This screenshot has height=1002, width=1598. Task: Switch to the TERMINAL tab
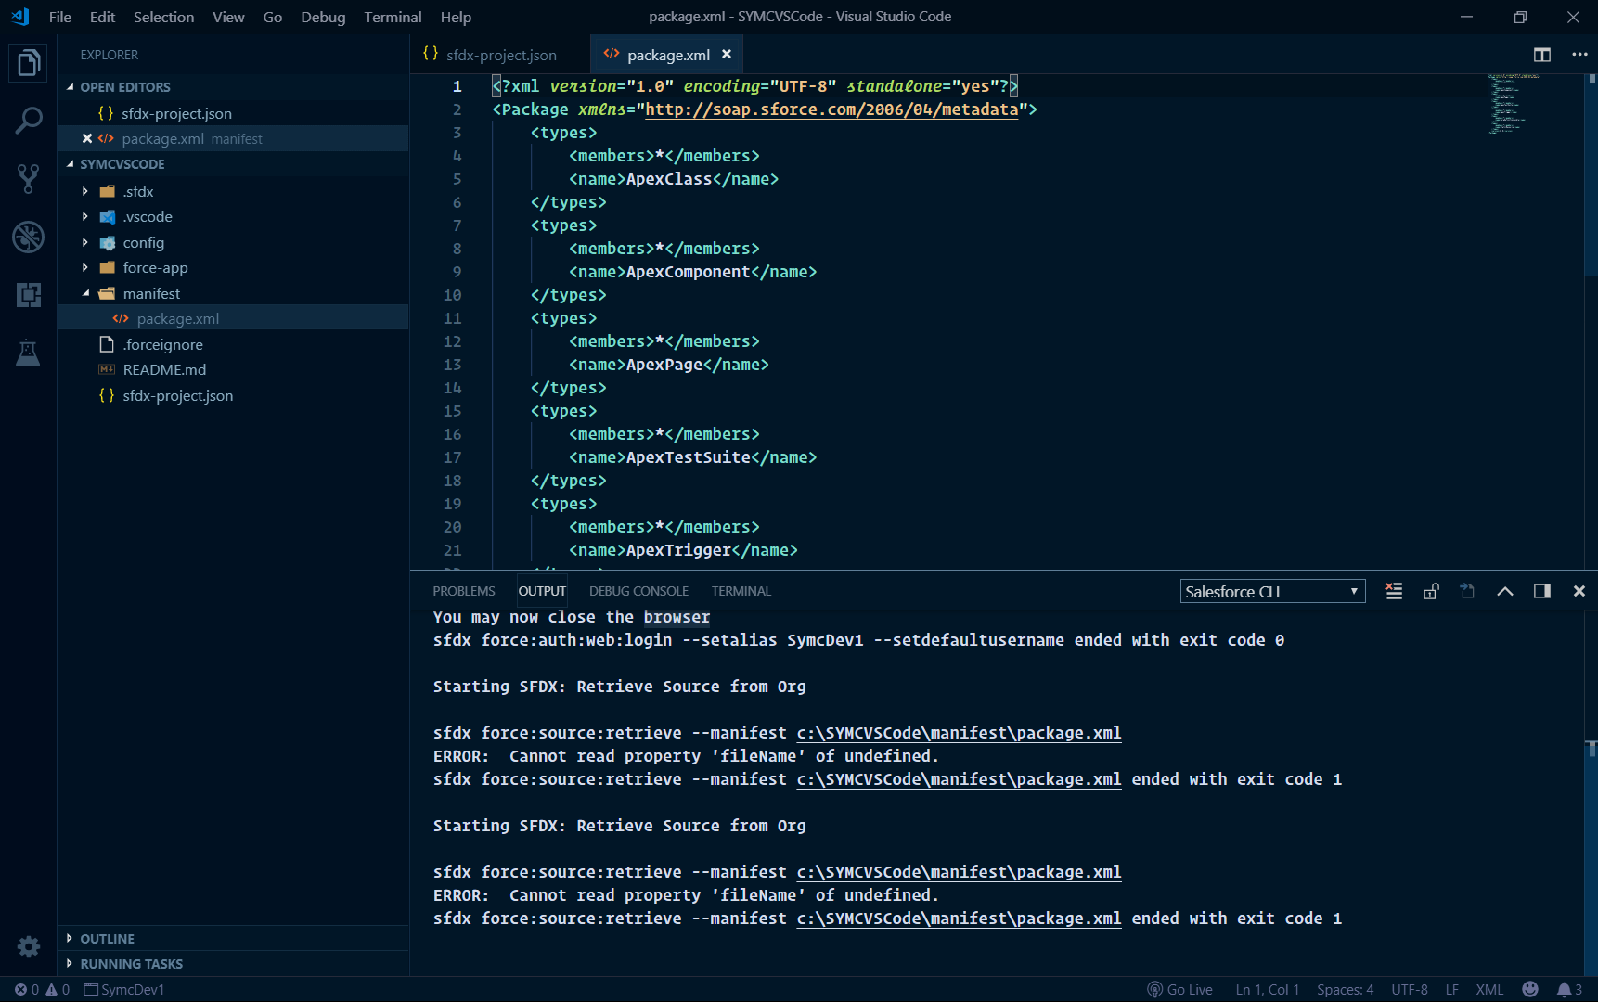pos(741,590)
